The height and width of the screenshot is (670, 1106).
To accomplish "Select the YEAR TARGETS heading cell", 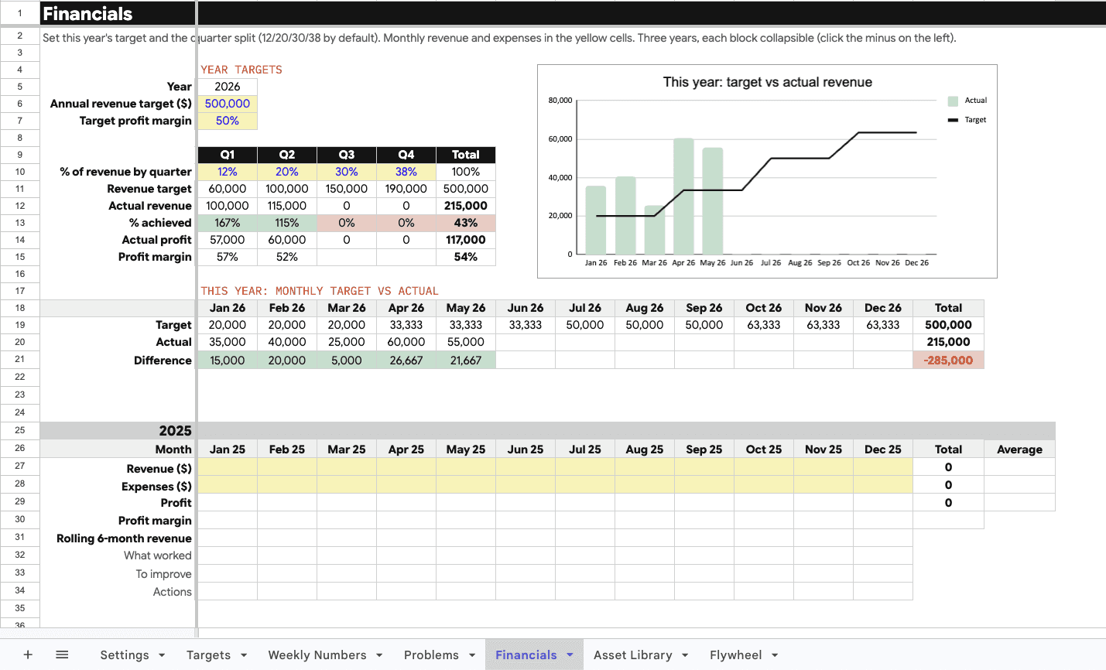I will [241, 70].
